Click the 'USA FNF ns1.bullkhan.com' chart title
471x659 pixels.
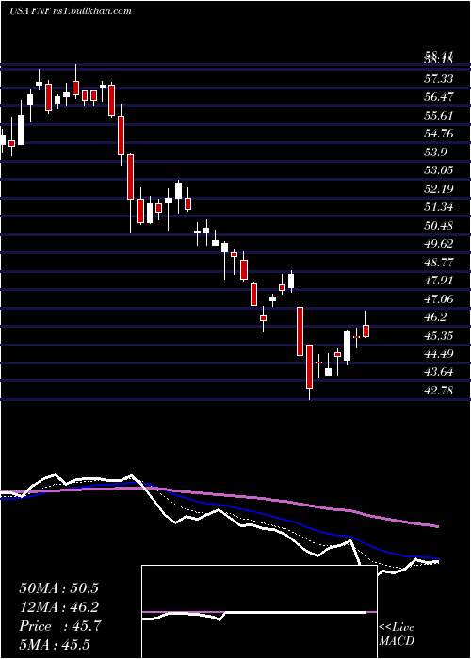(x=71, y=11)
